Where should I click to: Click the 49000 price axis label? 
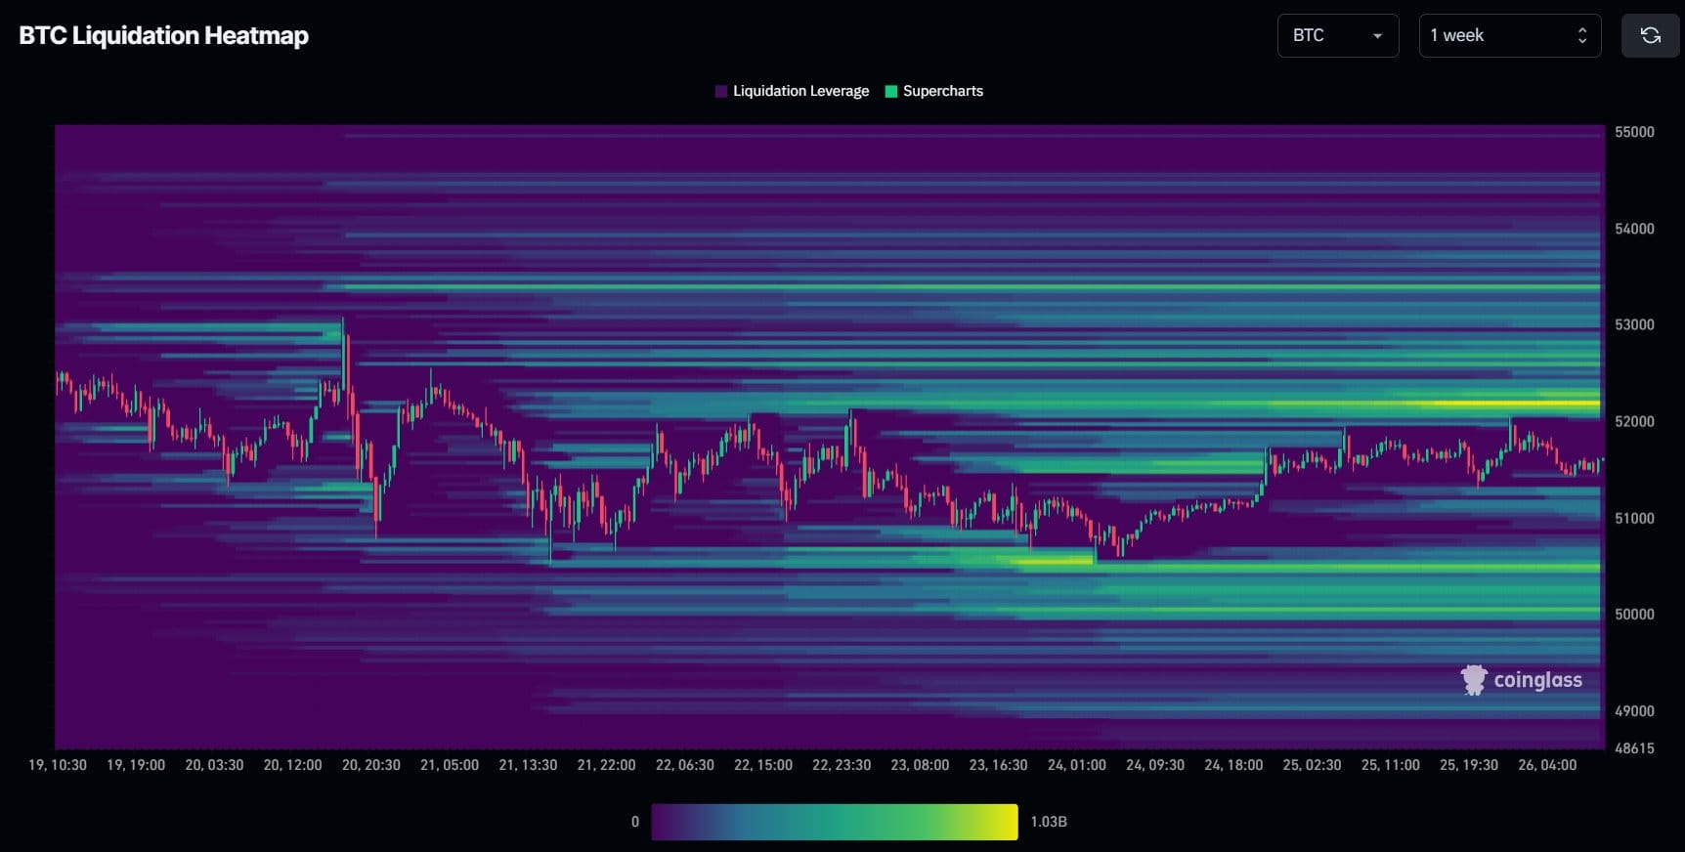(x=1634, y=710)
